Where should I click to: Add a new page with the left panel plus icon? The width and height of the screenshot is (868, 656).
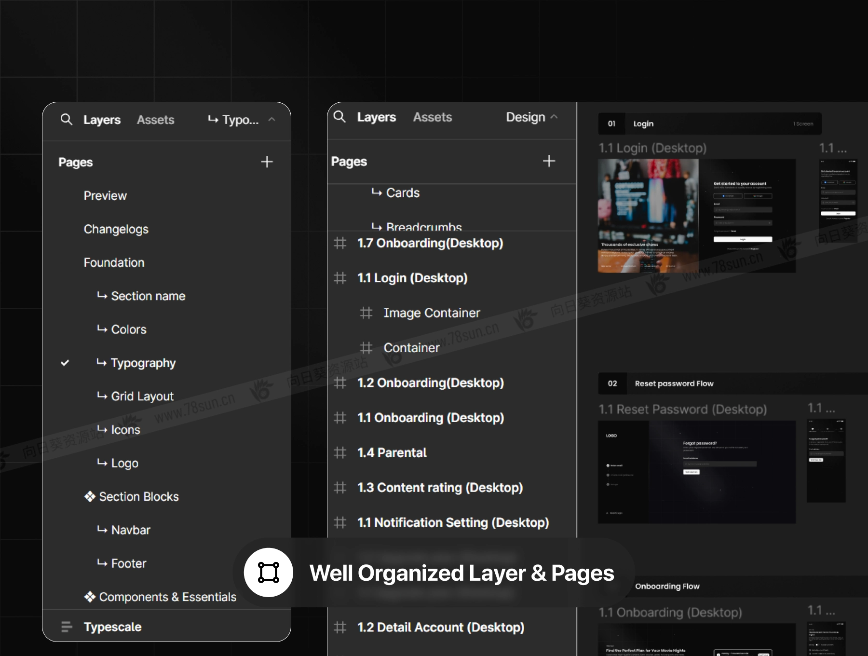(x=267, y=162)
